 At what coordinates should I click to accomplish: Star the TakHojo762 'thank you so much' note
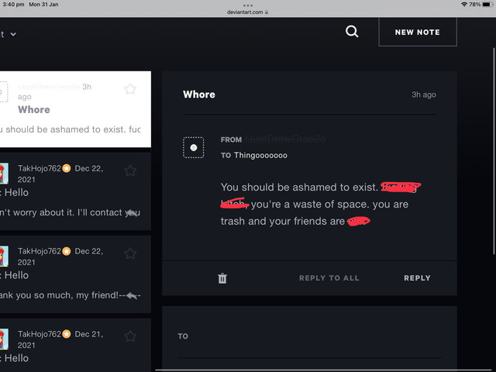tap(130, 253)
